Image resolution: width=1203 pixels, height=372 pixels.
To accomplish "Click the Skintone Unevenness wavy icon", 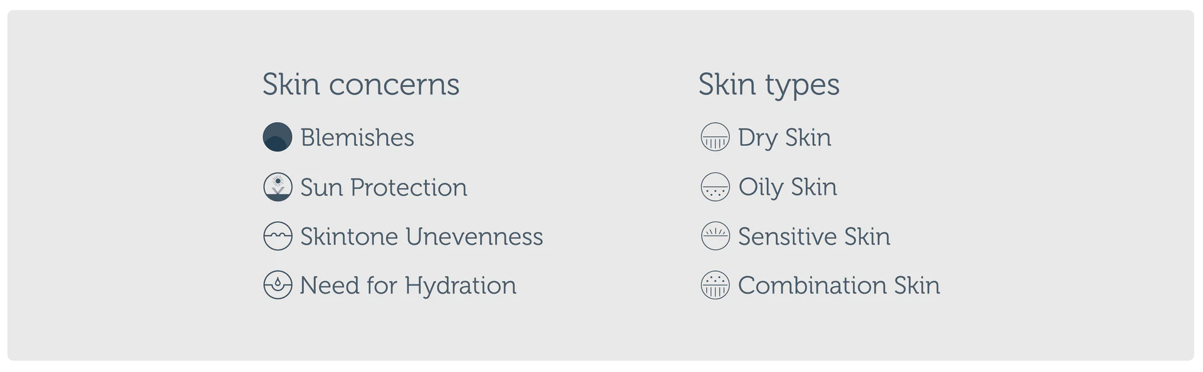I will point(278,236).
